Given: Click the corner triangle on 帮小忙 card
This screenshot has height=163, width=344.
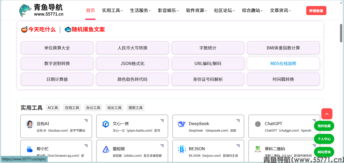Looking at the screenshot, I should (x=86, y=145).
